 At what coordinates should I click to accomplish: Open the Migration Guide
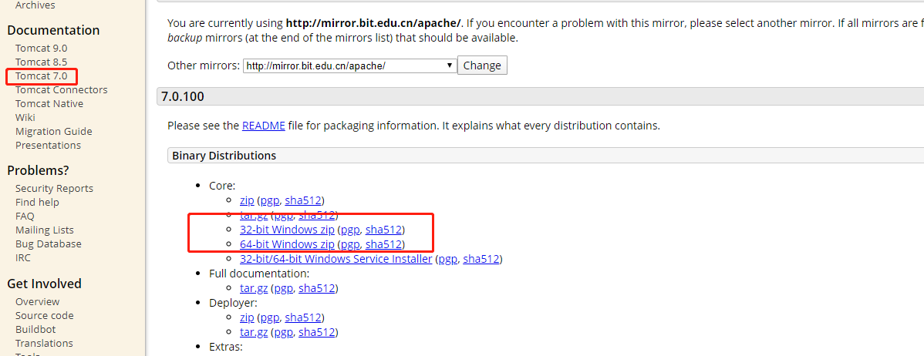53,132
